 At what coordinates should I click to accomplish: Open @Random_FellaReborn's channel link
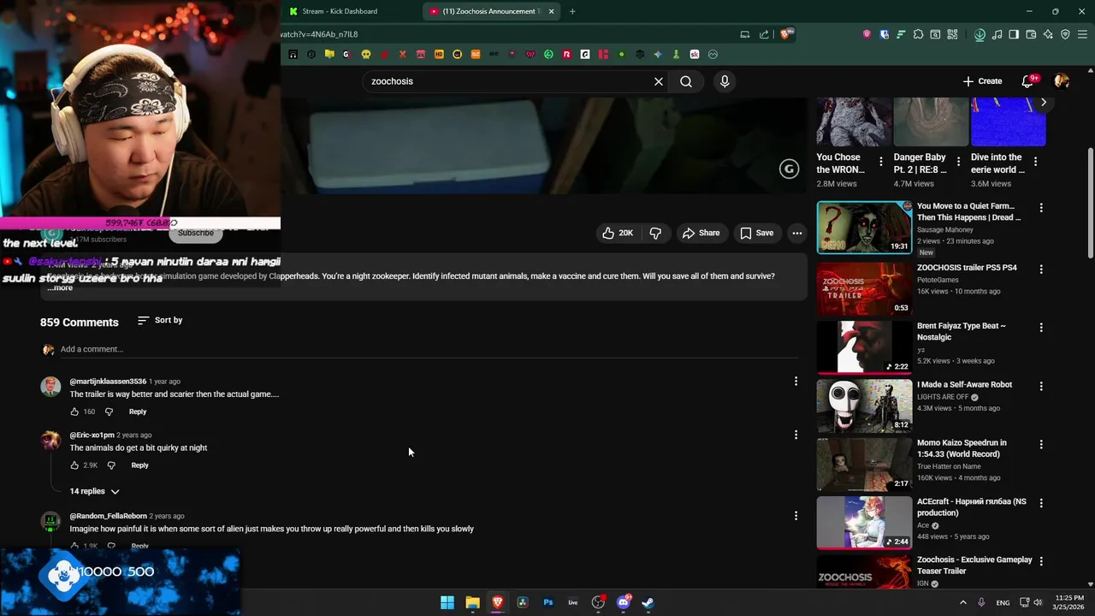click(x=109, y=516)
